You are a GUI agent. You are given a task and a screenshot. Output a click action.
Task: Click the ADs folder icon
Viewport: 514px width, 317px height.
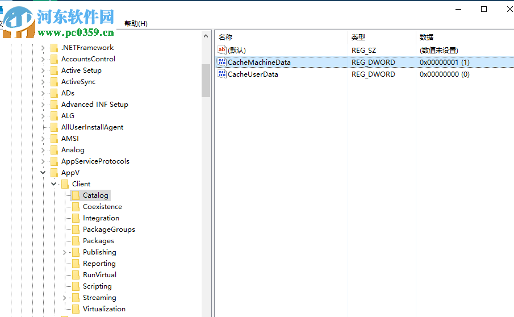click(x=55, y=93)
